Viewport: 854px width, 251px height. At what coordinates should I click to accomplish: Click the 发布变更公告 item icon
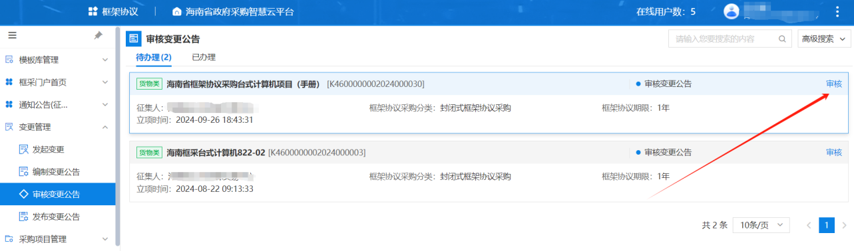pos(24,216)
